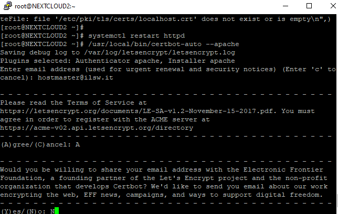Click the (A)gree option text
This screenshot has width=338, height=214.
pos(16,144)
